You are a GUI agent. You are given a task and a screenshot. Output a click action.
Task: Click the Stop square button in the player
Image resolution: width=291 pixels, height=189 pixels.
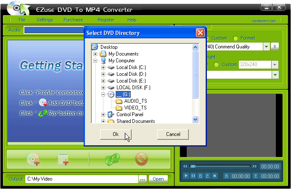tap(215, 176)
